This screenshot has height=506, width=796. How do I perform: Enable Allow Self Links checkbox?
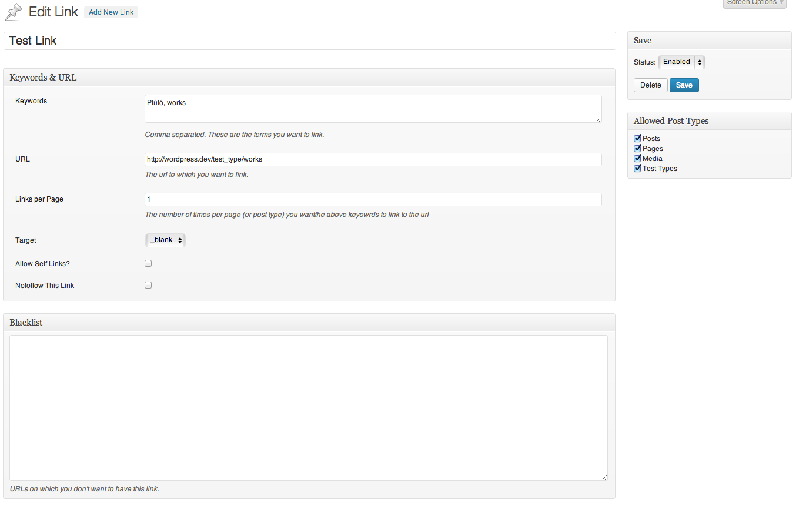point(148,263)
